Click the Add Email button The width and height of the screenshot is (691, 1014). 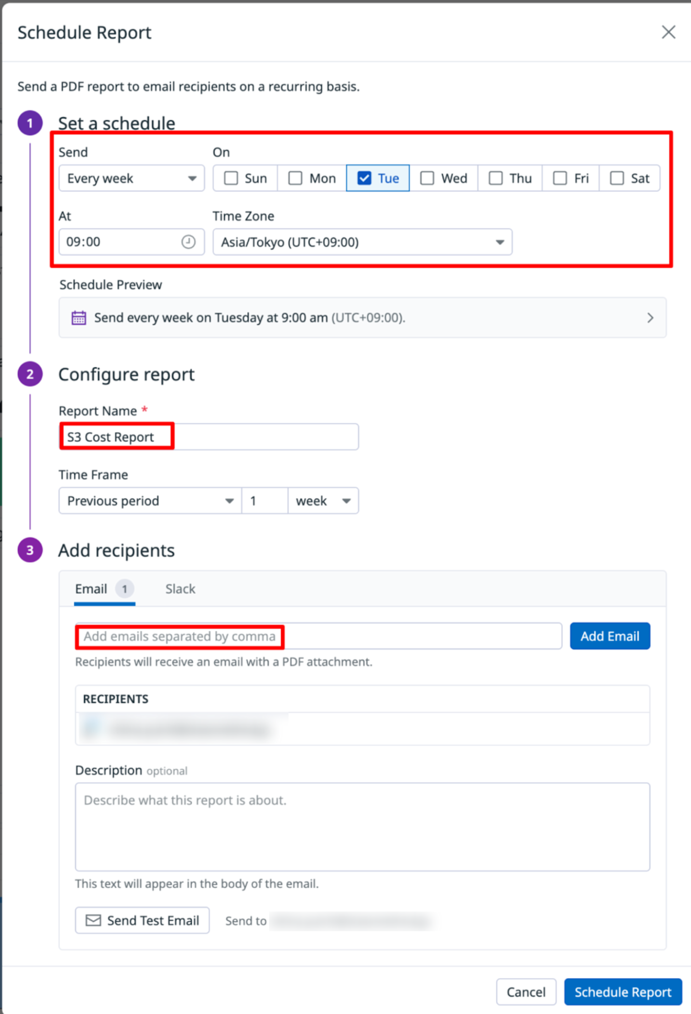(x=609, y=636)
